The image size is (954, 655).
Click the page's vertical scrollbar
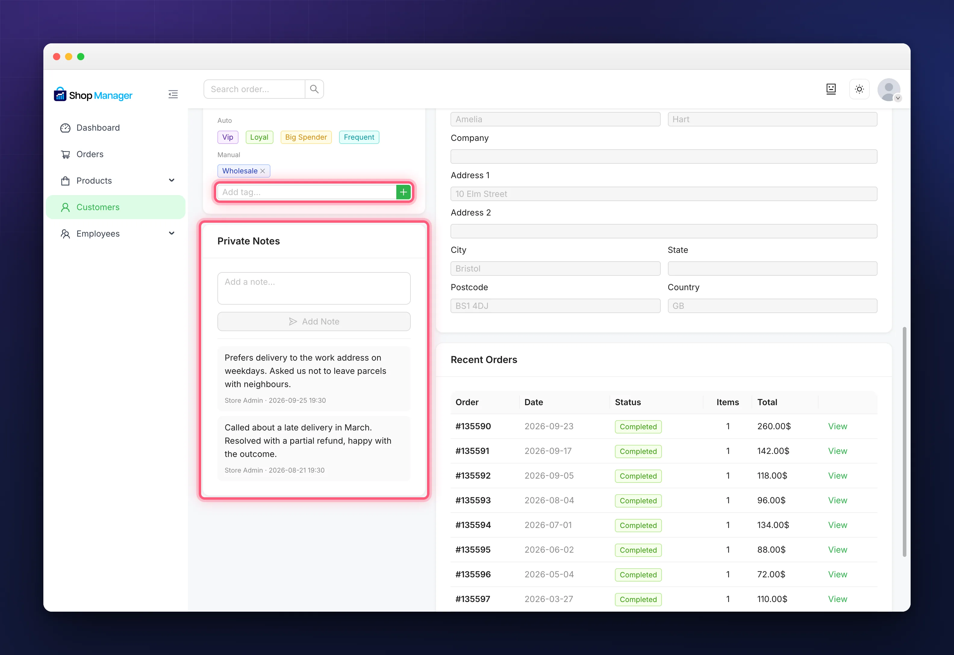click(x=904, y=442)
